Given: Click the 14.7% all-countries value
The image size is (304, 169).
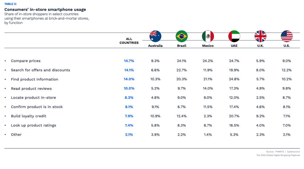Looking at the screenshot, I should click(x=129, y=61).
